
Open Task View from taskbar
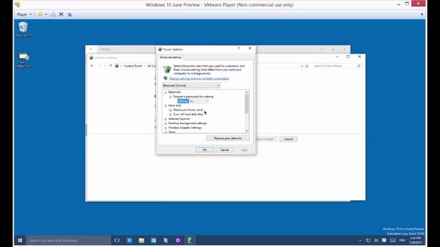click(x=117, y=240)
